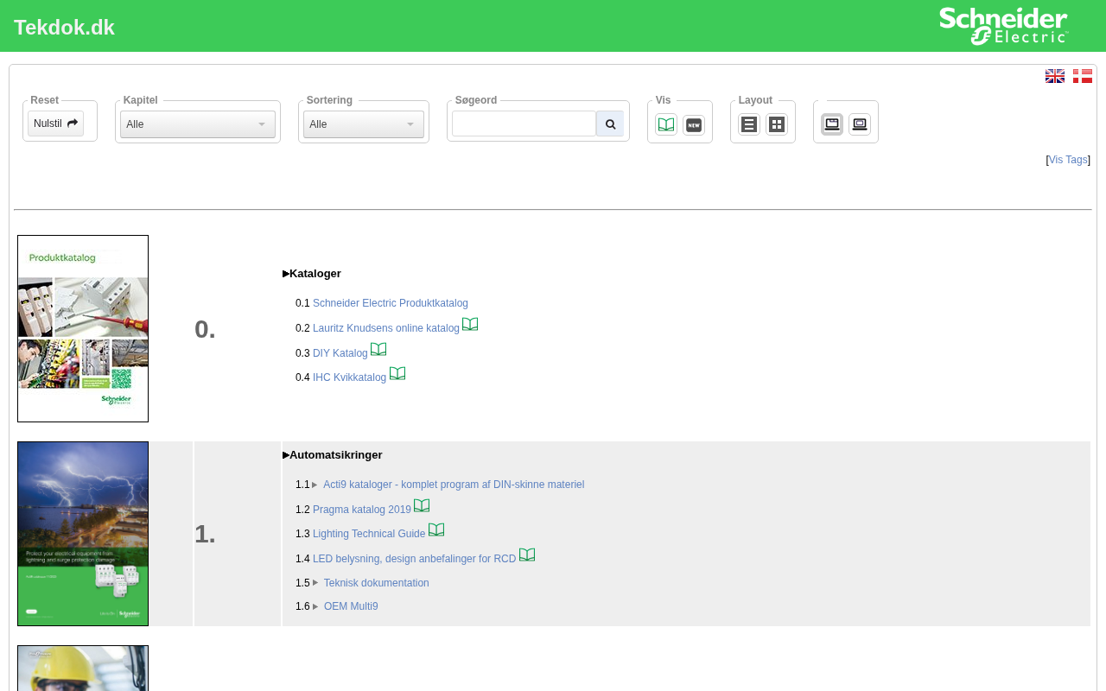
Task: Select the list layout view
Action: pos(749,124)
